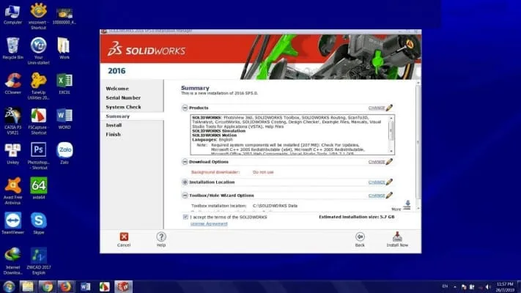This screenshot has height=293, width=521.
Task: Click the volume icon in system tray
Action: (x=488, y=287)
